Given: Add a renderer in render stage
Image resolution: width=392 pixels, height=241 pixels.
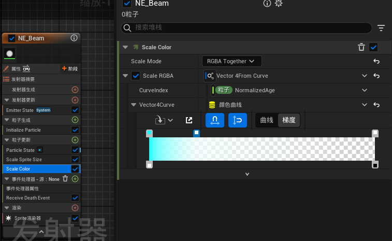Looking at the screenshot, I should 75,208.
